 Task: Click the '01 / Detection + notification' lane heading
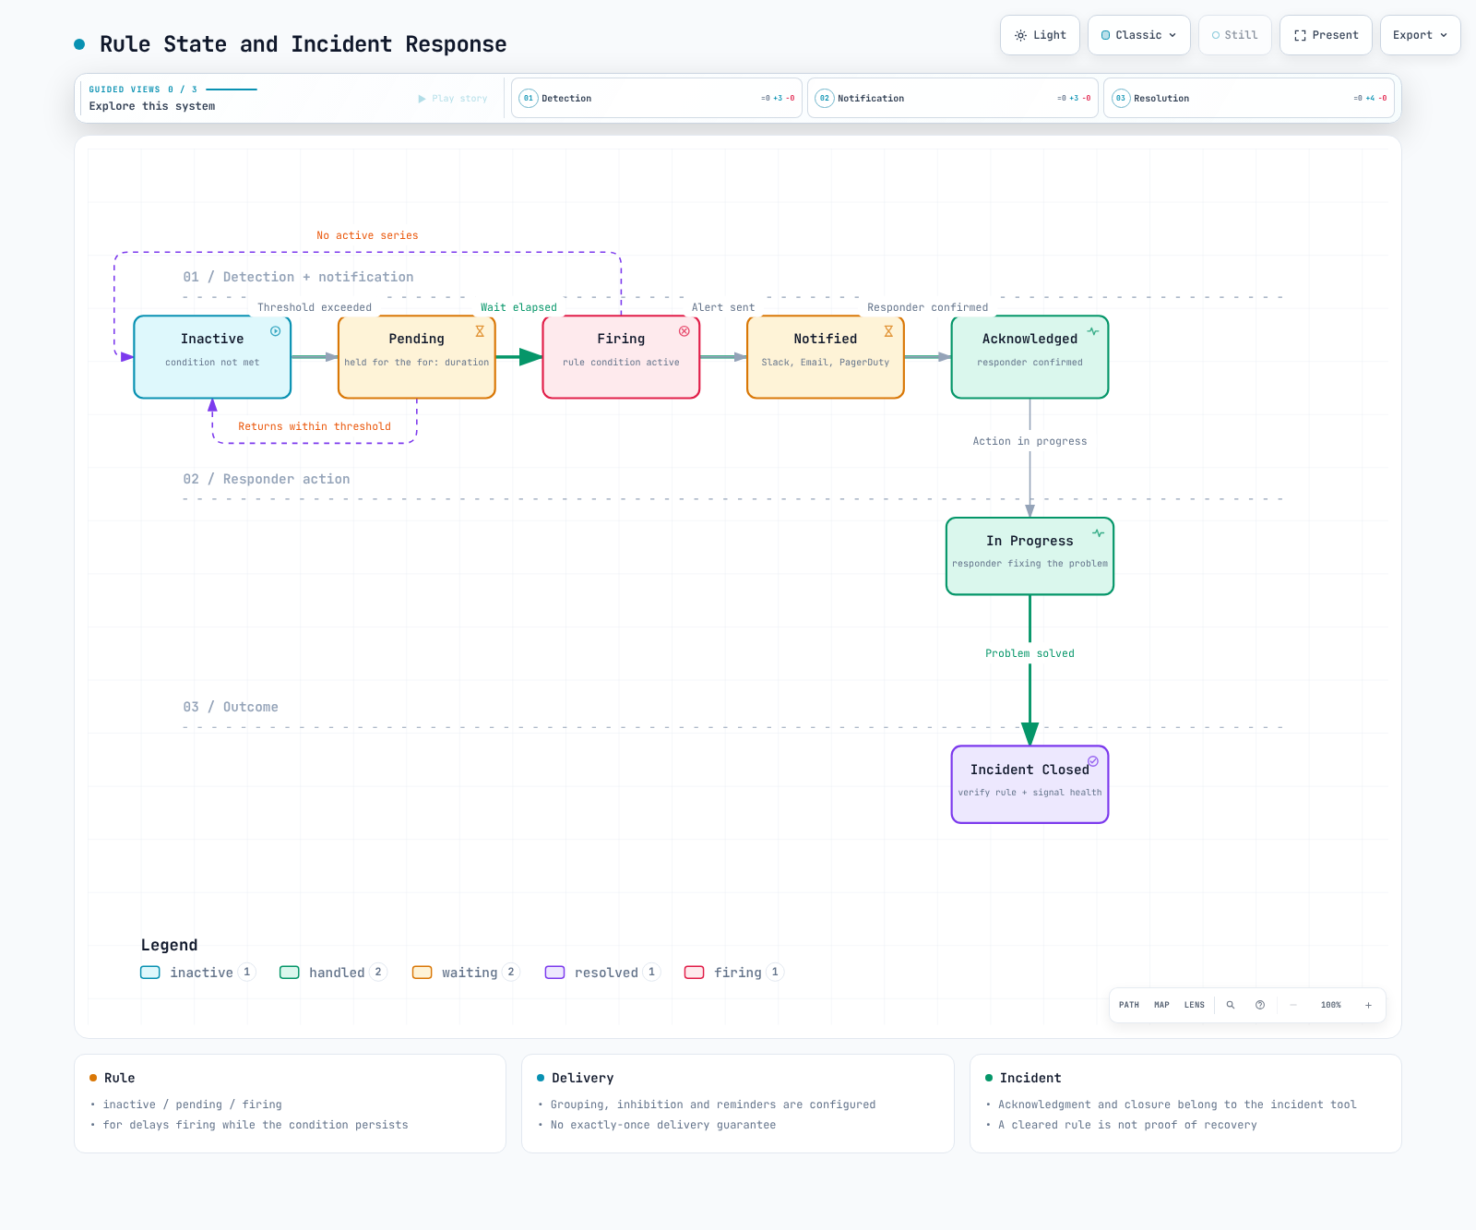click(x=298, y=277)
